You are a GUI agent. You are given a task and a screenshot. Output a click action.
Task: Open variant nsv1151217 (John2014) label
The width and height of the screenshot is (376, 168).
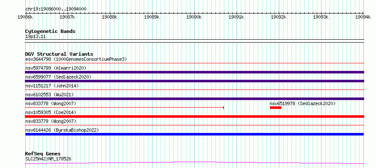pos(52,86)
